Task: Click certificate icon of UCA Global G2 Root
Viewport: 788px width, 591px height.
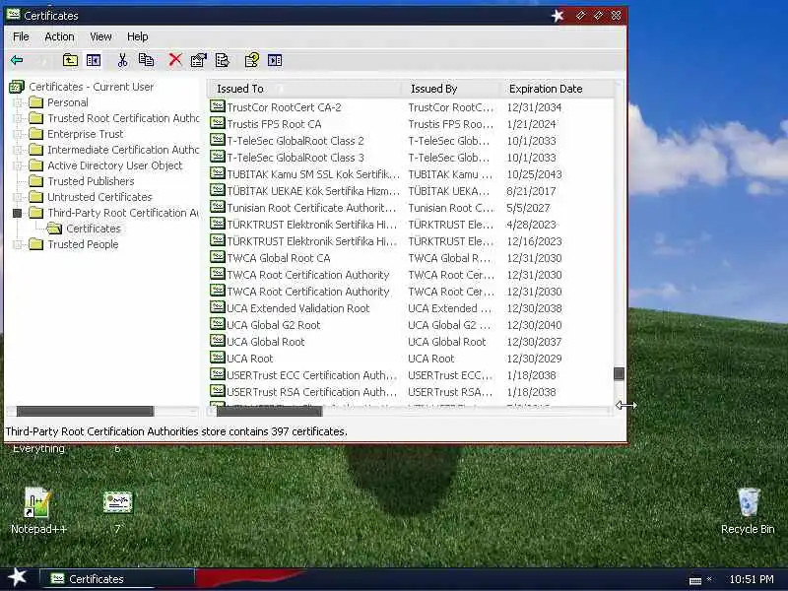Action: point(217,324)
